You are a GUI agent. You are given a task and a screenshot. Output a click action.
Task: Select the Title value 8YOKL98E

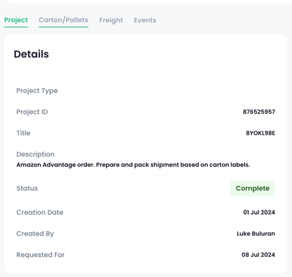tap(261, 133)
